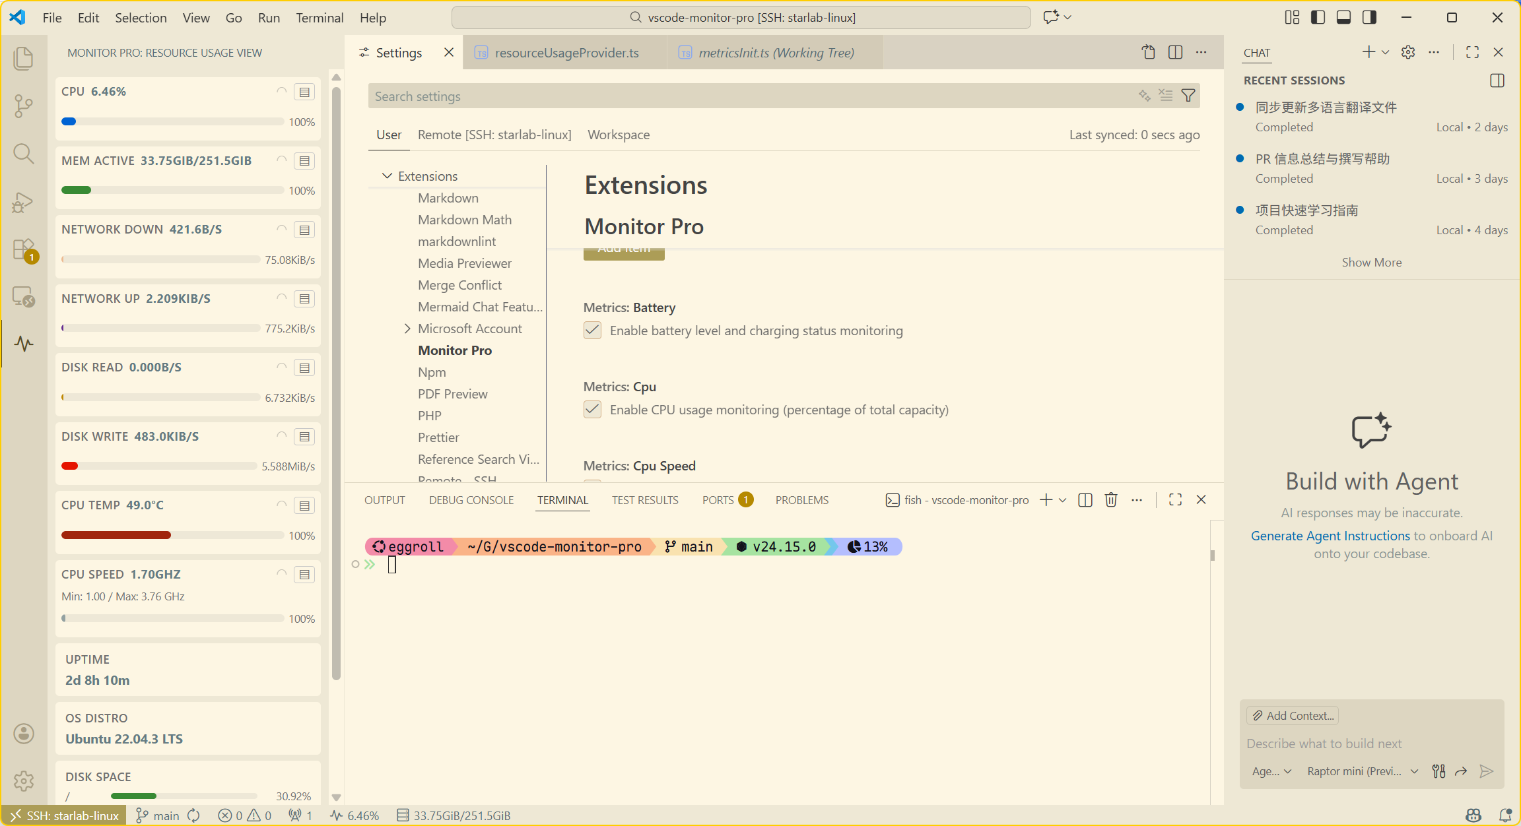Viewport: 1521px width, 826px height.
Task: Open new chat options dropdown arrow
Action: 1386,52
